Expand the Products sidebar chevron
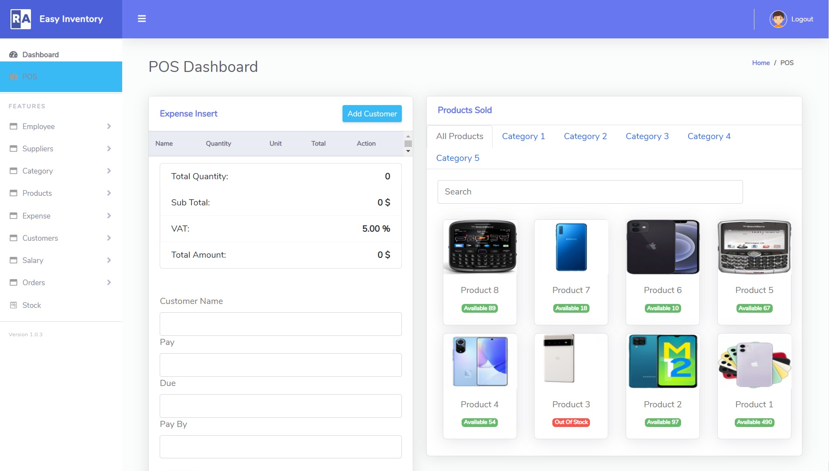 point(109,193)
